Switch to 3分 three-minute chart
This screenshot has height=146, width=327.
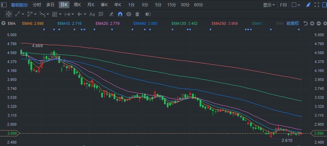pyautogui.click(x=145, y=4)
